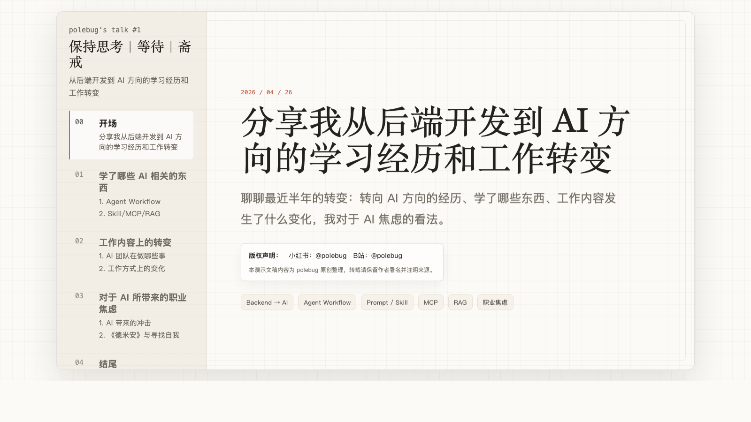
Task: Click the Backend → AI tag
Action: (x=267, y=302)
